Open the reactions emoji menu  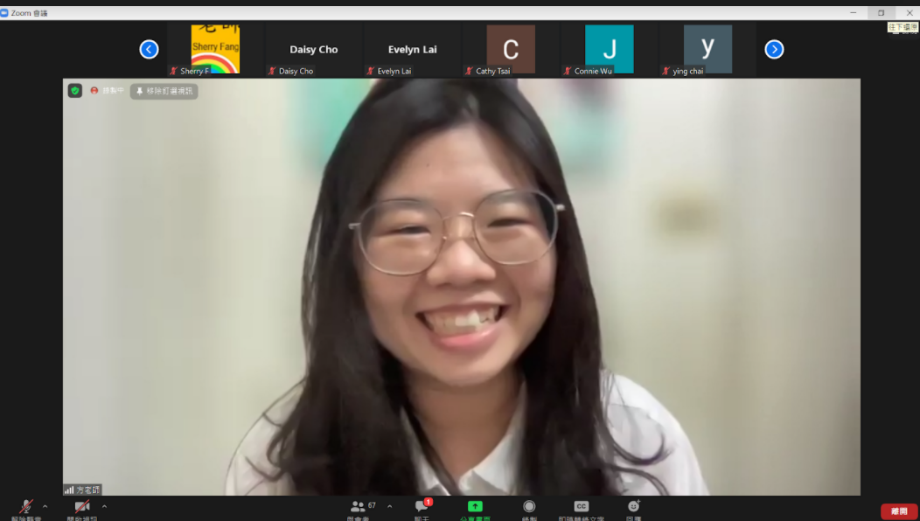(634, 507)
